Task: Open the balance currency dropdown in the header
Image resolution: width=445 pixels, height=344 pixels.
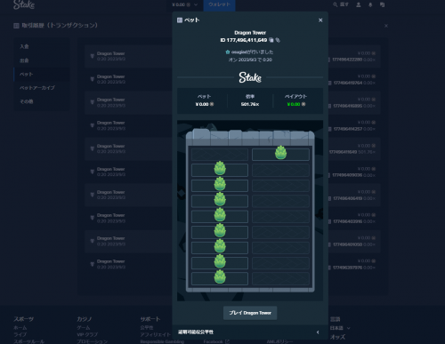Action: (x=184, y=4)
